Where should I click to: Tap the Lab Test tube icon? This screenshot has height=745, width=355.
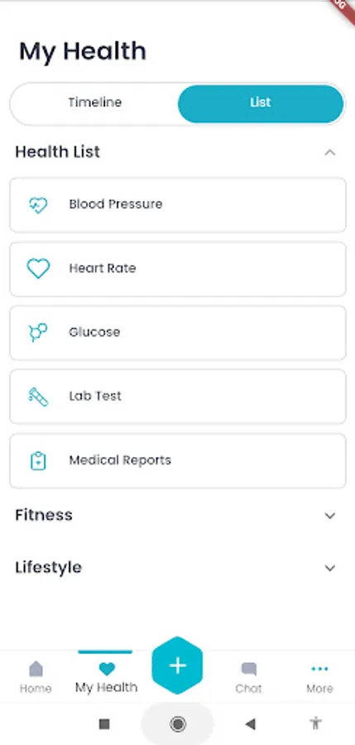(38, 397)
